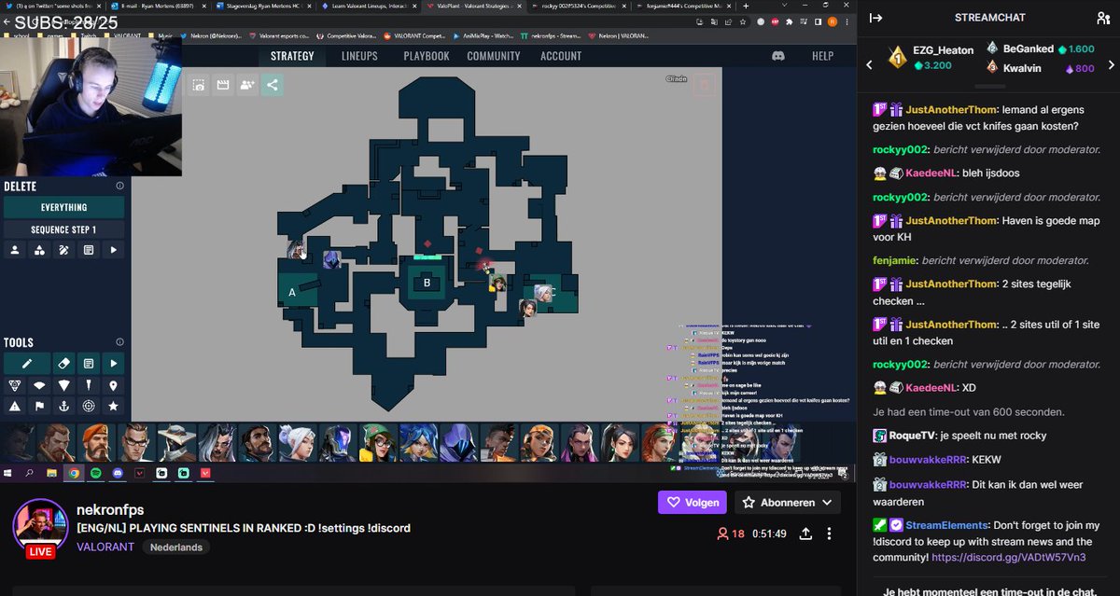Select the anchor marker tool

(x=63, y=406)
